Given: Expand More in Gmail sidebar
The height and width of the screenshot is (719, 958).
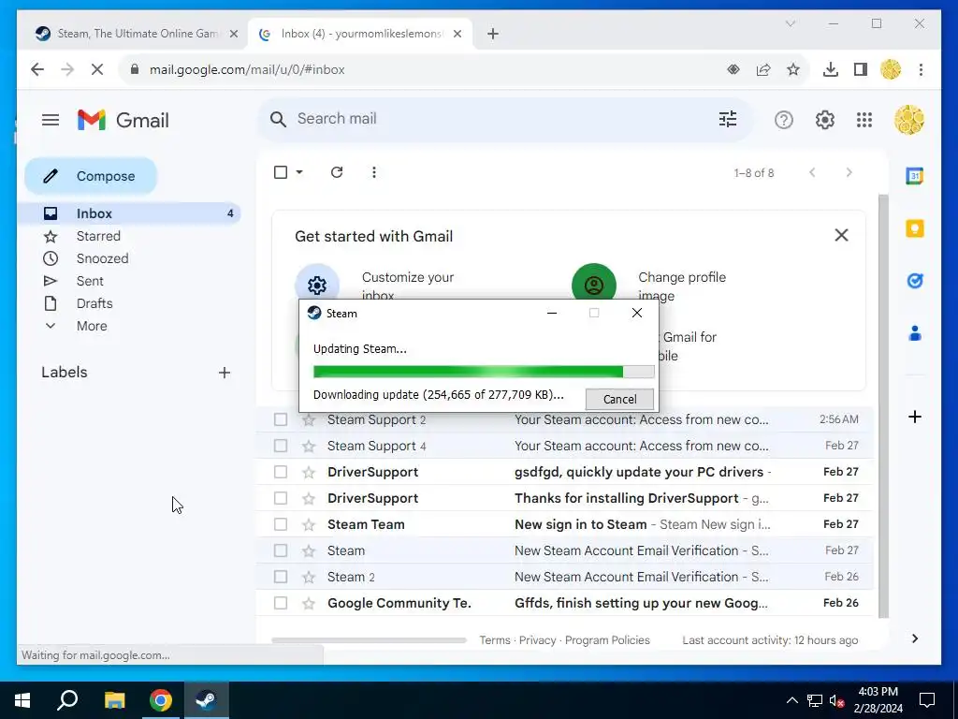Looking at the screenshot, I should pyautogui.click(x=92, y=326).
